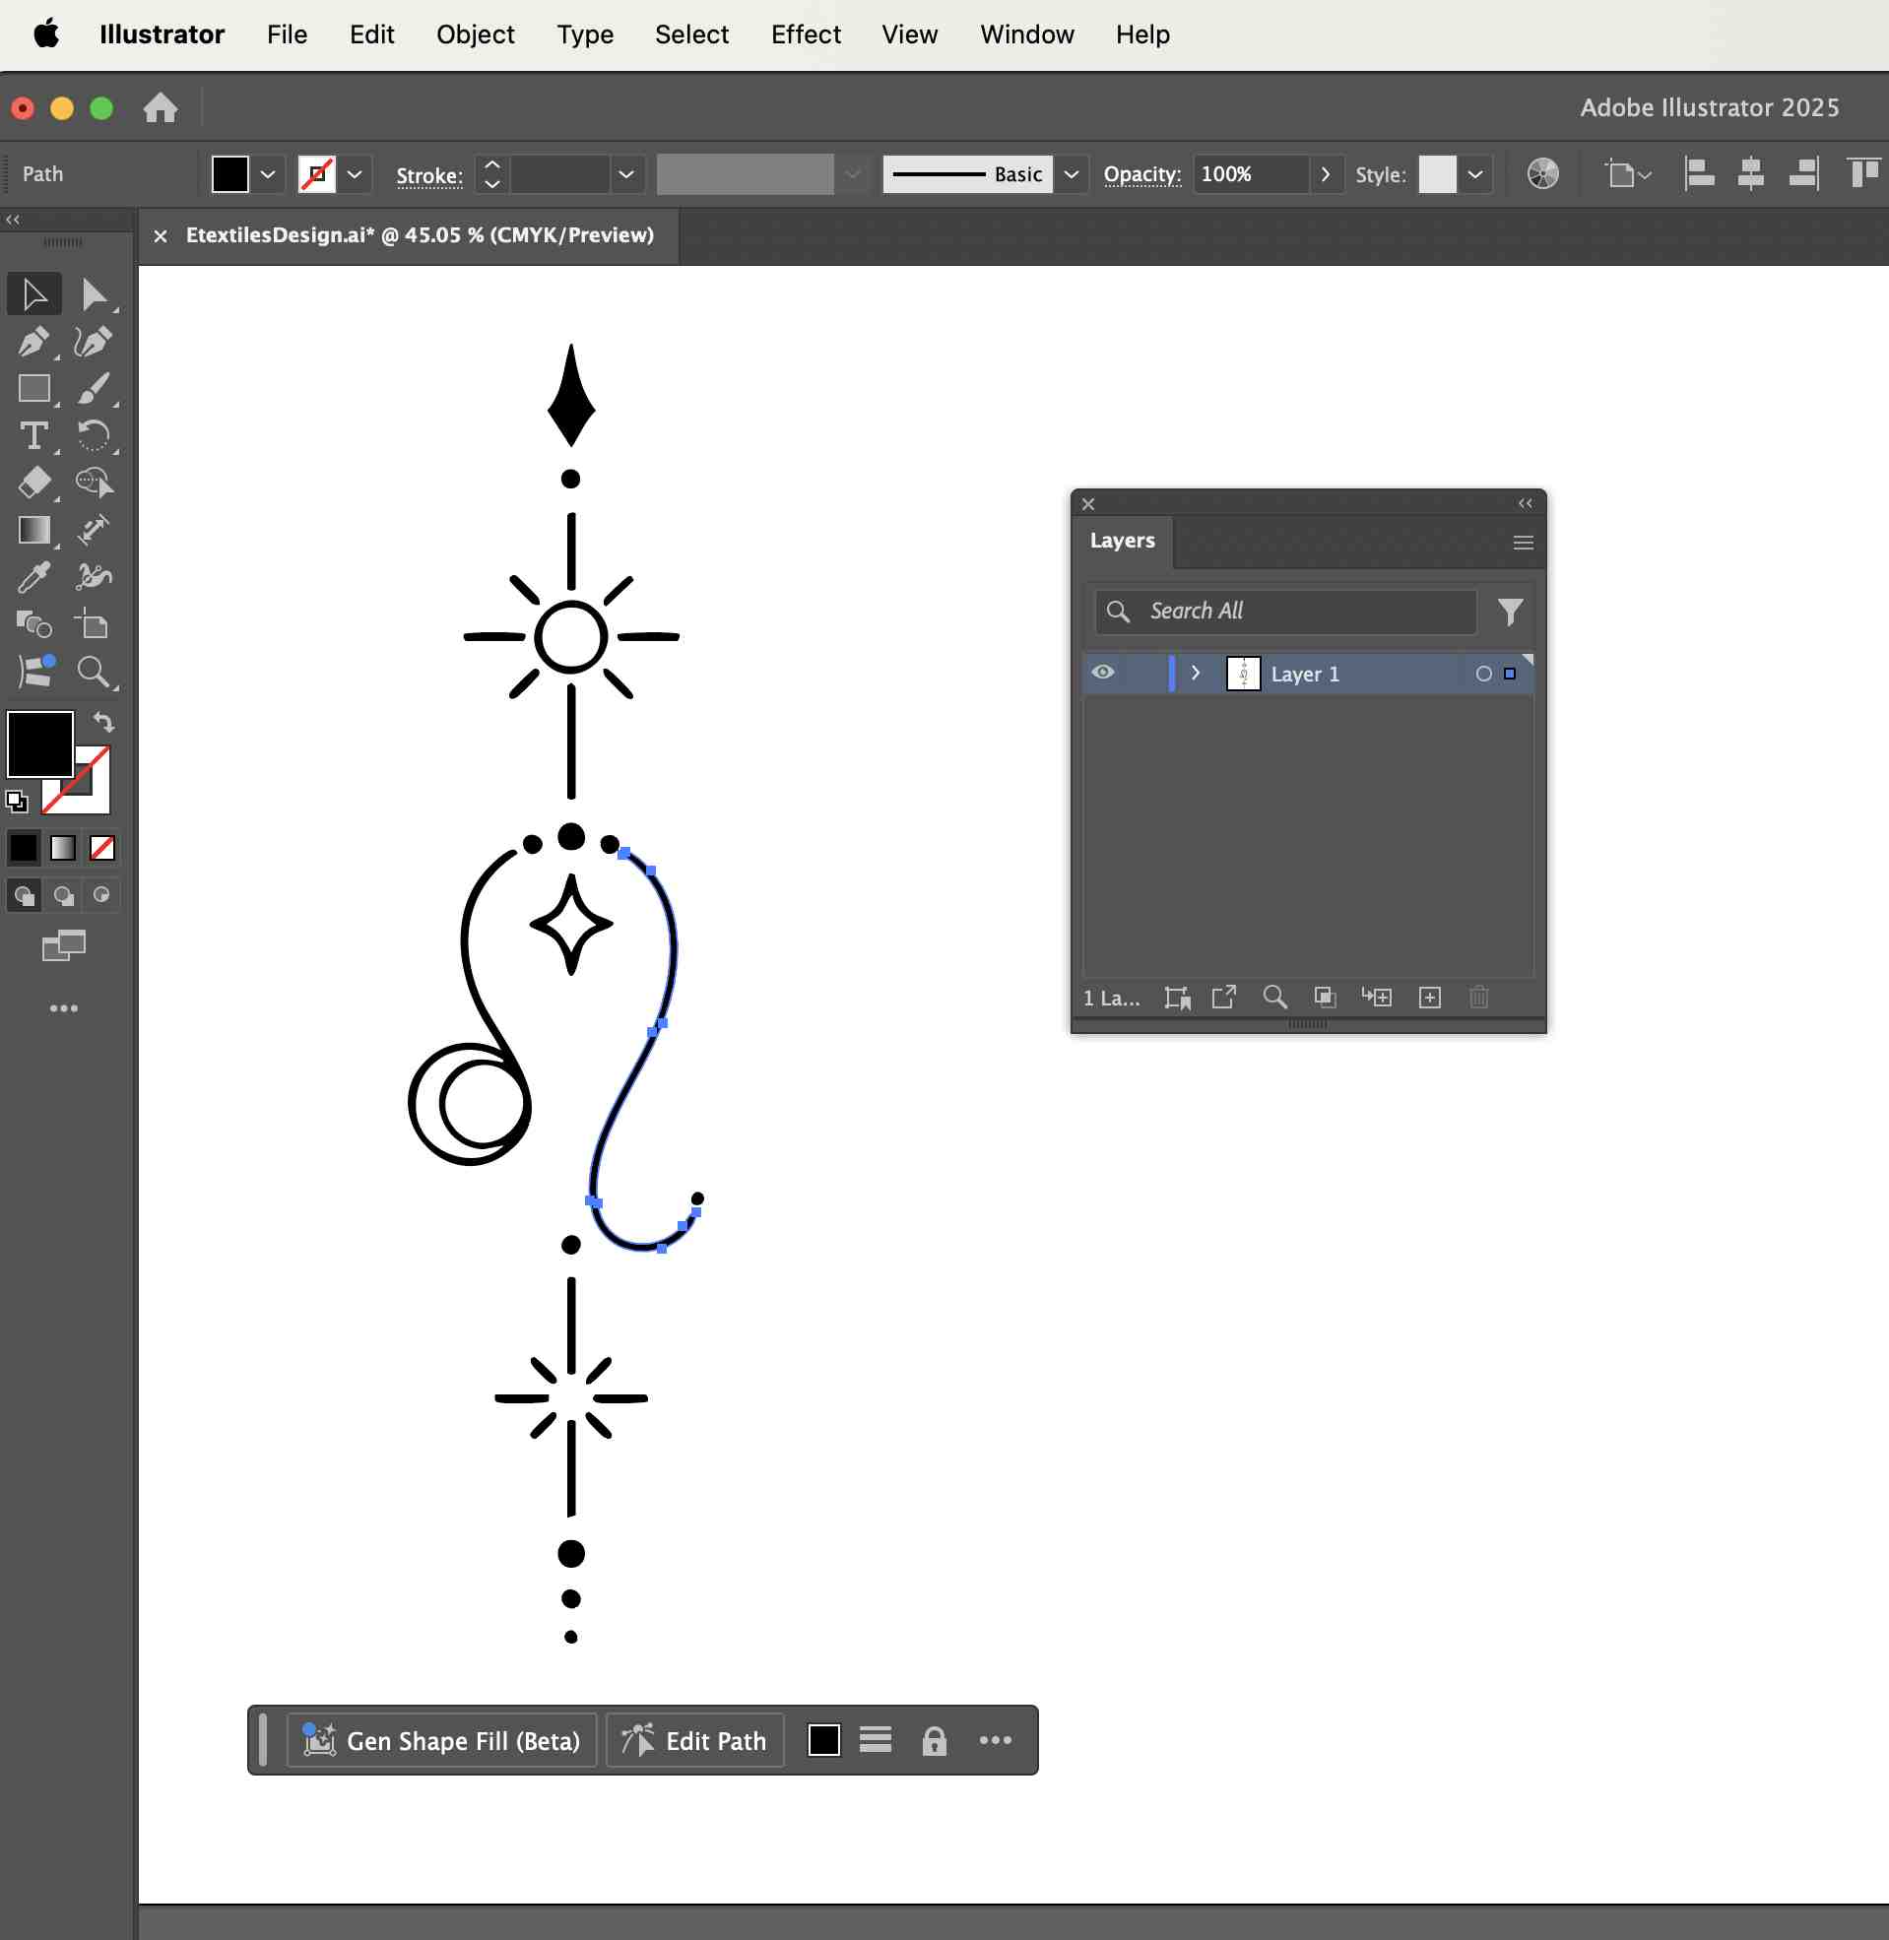This screenshot has width=1889, height=1940.
Task: Click Collect for Export icon
Action: click(1224, 997)
